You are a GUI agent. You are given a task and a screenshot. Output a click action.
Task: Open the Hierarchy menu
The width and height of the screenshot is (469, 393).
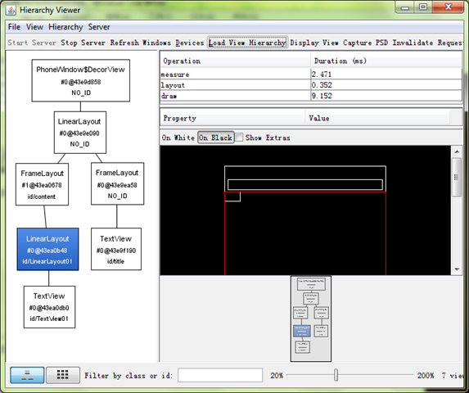tap(65, 27)
